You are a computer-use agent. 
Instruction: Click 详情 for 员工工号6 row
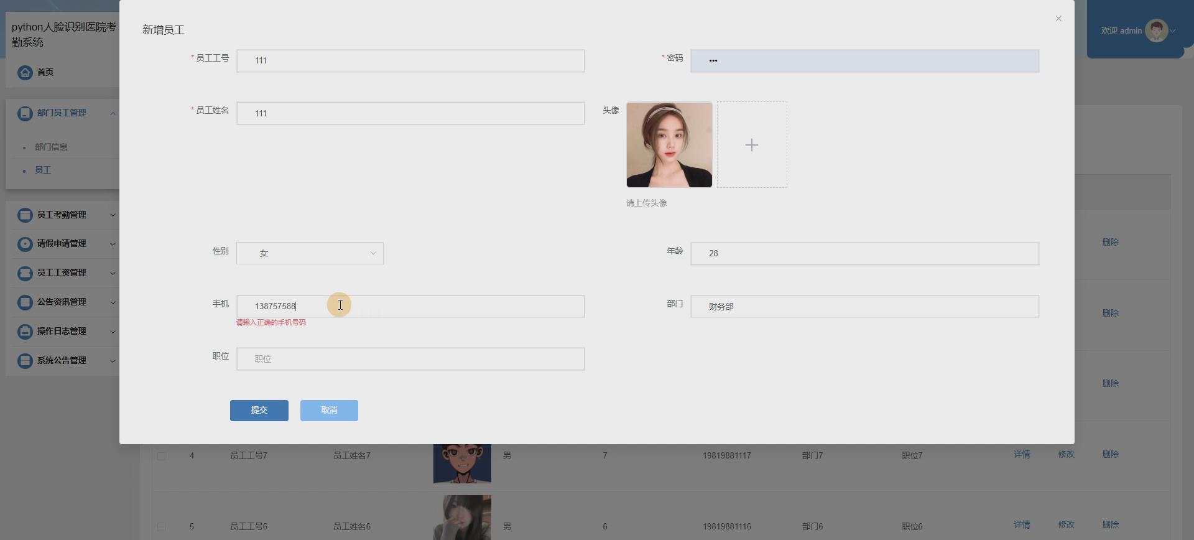tap(1022, 525)
